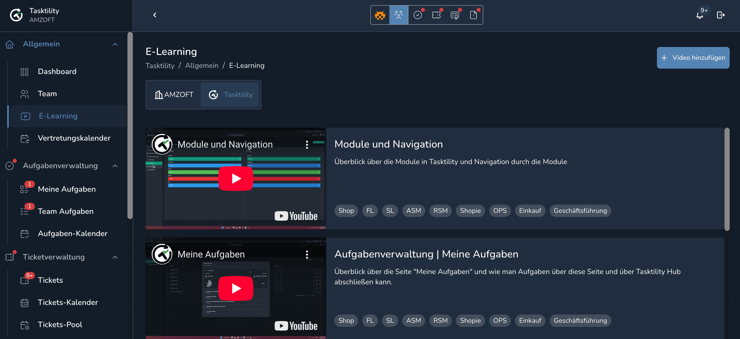Click the Aufgabenverwaltung | Meine Aufgaben card heading
The image size is (740, 339).
(x=426, y=255)
